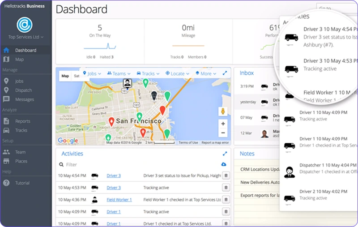Delete the Field Worker 1 activity
This screenshot has height=227, width=358.
click(x=226, y=200)
